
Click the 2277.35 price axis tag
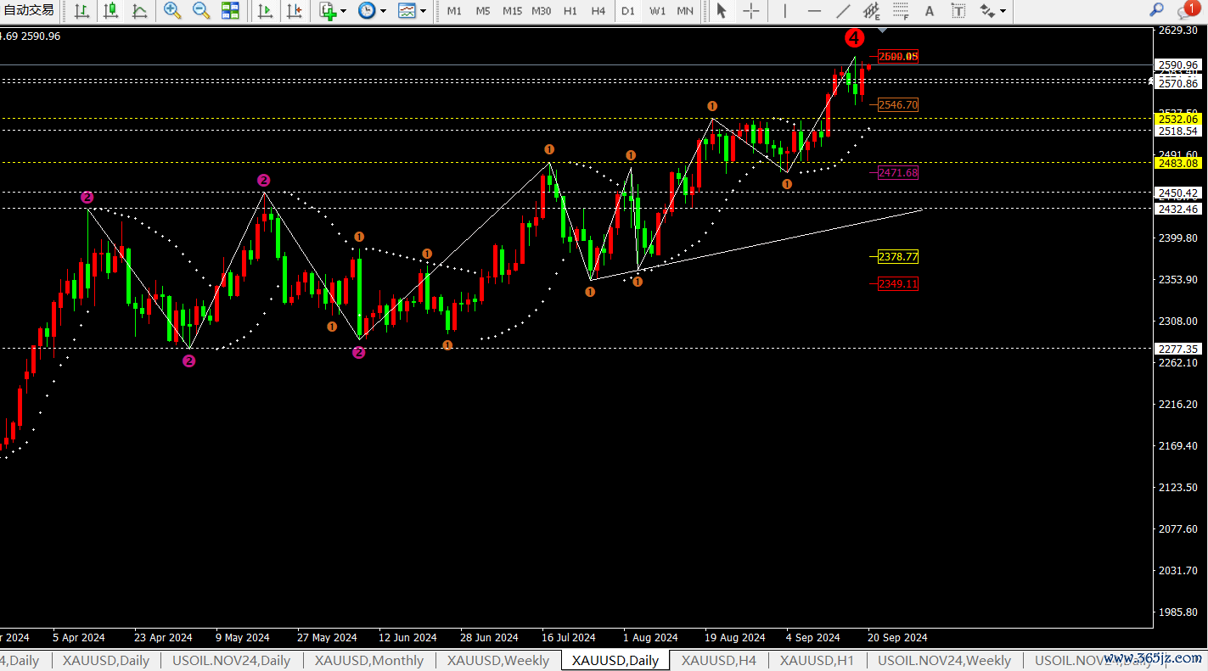point(1179,349)
